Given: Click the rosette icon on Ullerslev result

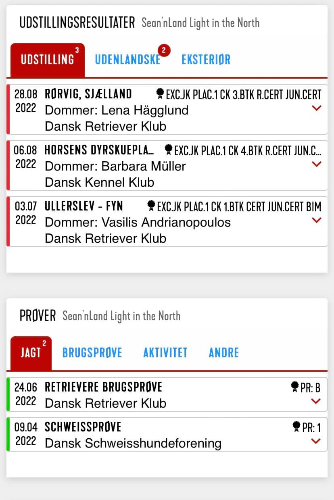Looking at the screenshot, I should point(151,206).
